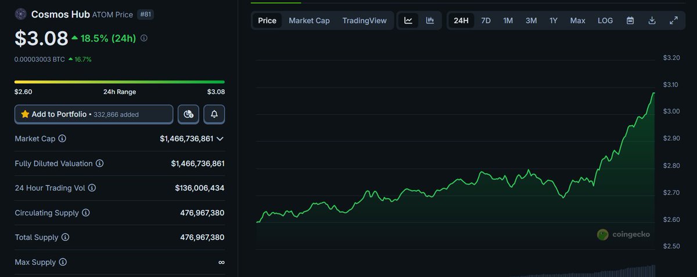Click the 24h Range progress bar
Screen dimensions: 697x277
(x=120, y=82)
